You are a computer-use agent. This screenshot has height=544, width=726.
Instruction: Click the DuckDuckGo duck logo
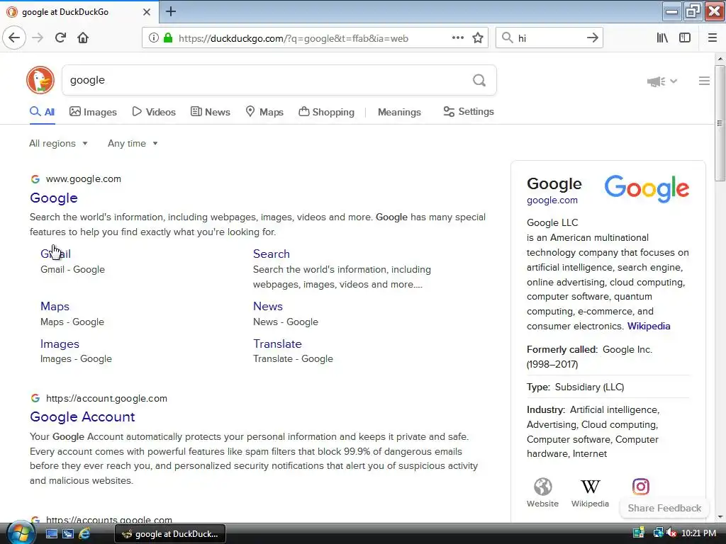click(x=40, y=80)
